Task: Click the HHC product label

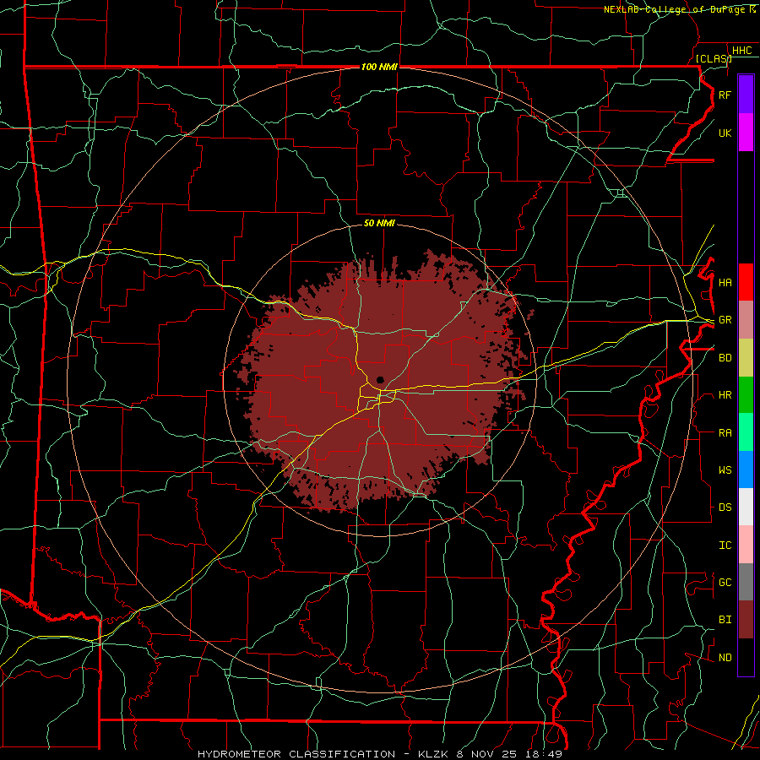Action: (741, 51)
